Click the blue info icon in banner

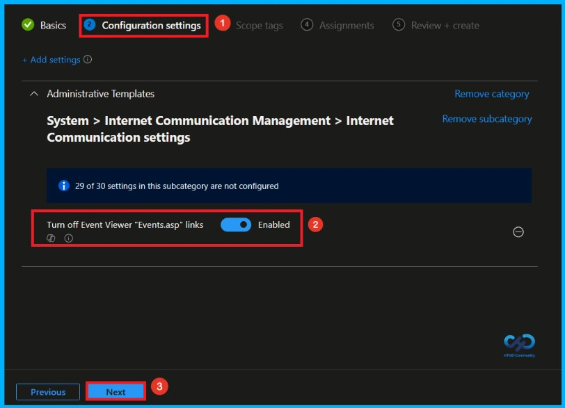pyautogui.click(x=64, y=186)
